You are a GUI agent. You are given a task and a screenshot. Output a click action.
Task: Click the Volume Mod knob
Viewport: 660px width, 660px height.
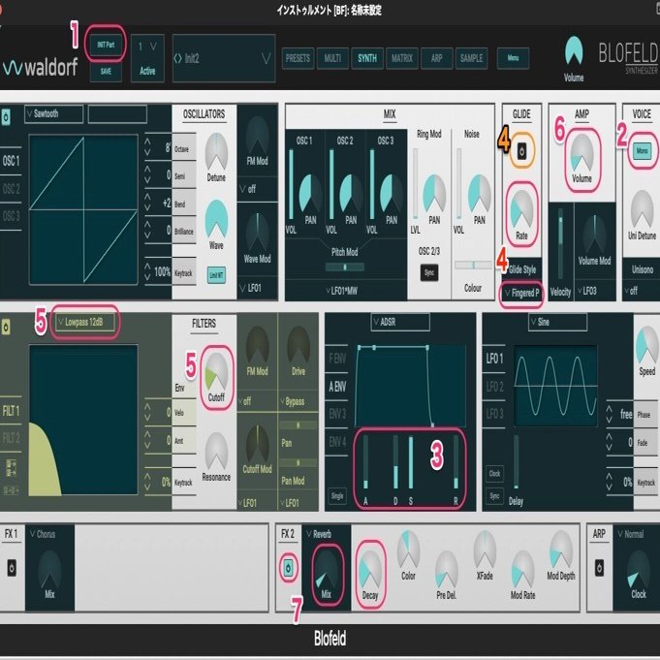tap(594, 234)
